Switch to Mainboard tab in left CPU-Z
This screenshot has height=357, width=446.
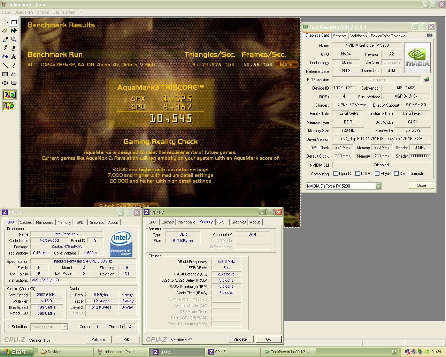(x=45, y=222)
